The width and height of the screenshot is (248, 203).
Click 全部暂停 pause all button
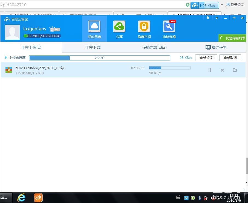click(x=206, y=58)
